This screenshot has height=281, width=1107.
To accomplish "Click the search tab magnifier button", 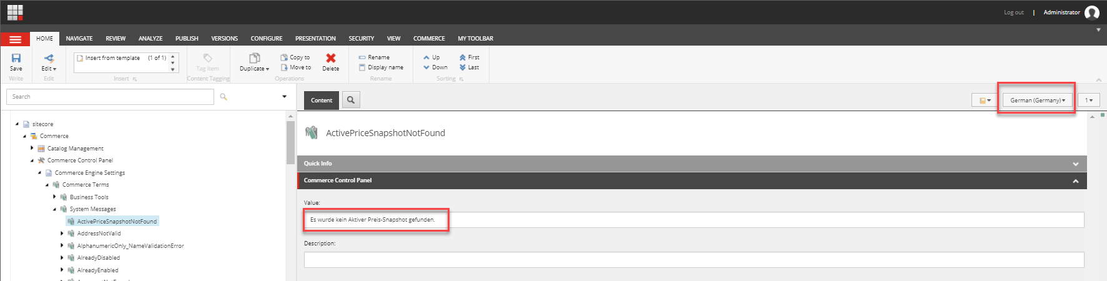I will tap(351, 100).
